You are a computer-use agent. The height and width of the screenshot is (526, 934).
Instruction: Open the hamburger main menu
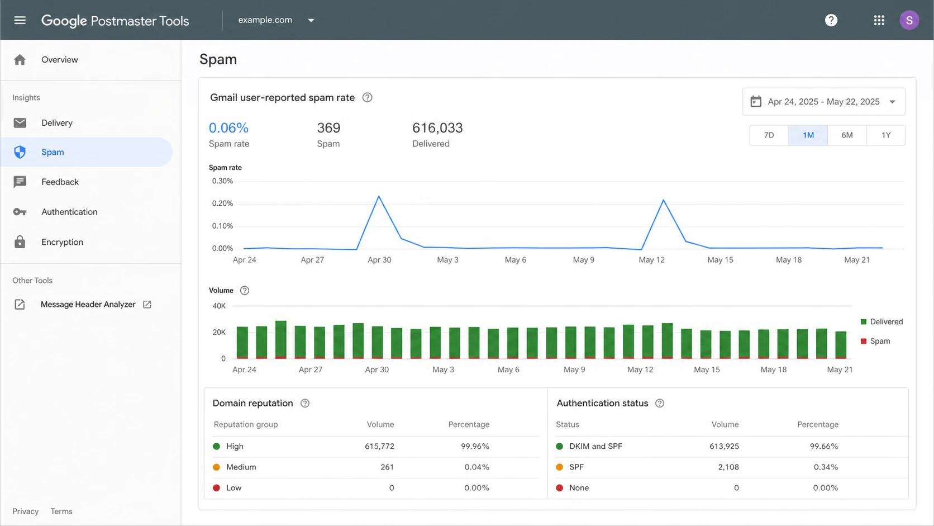coord(20,20)
